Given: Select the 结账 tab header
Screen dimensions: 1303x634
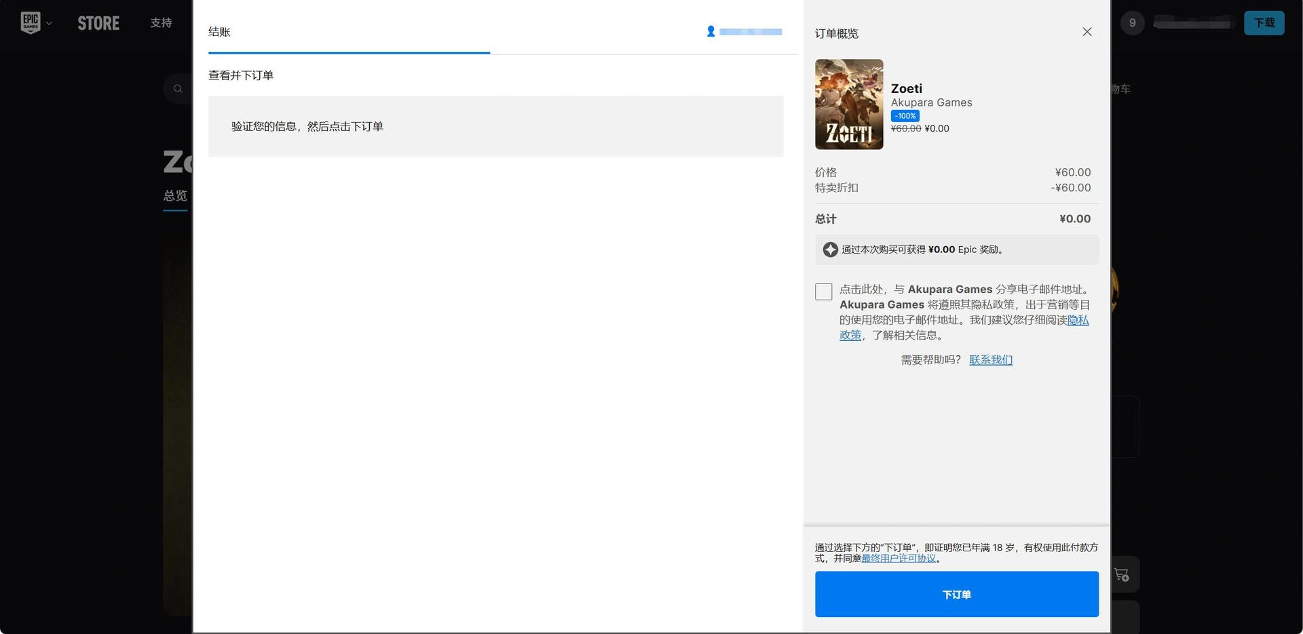Looking at the screenshot, I should point(219,32).
